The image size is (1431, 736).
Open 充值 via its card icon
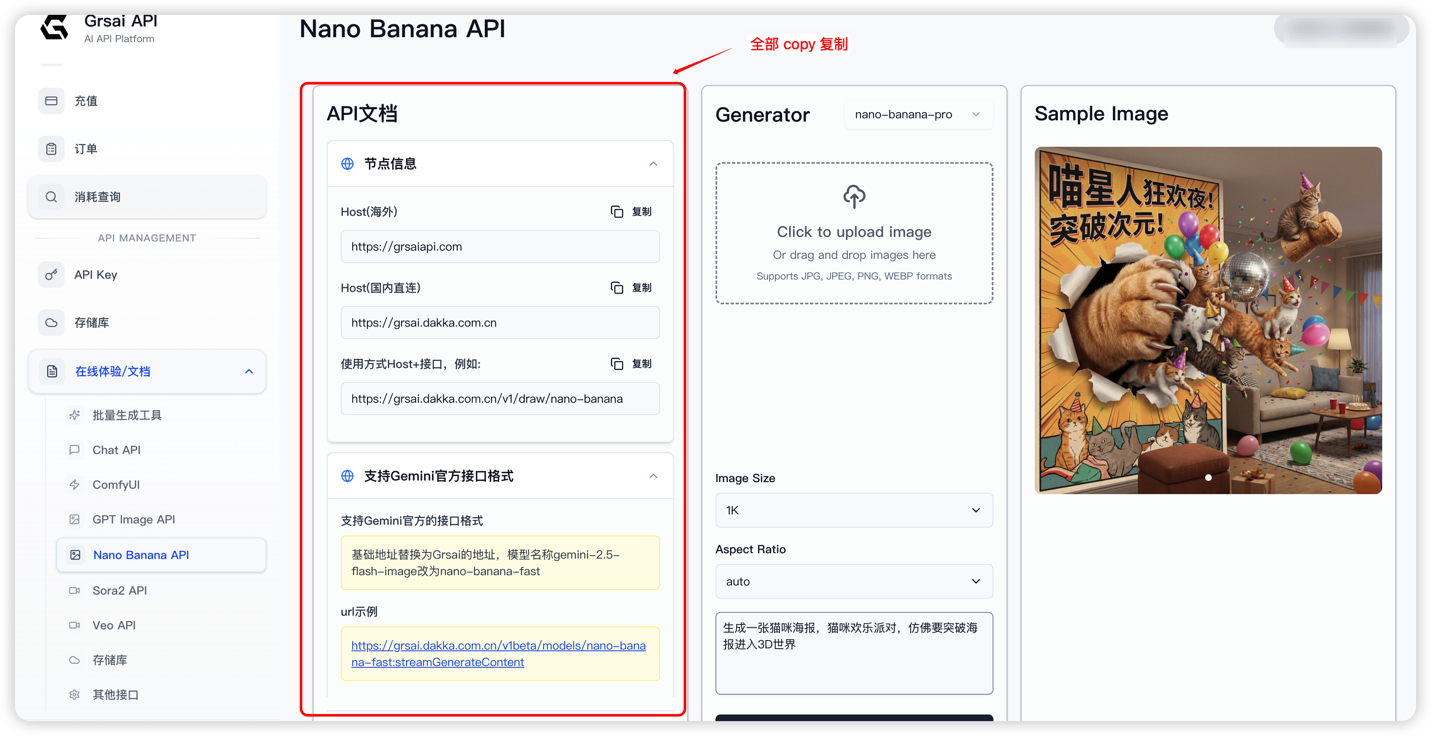(51, 101)
